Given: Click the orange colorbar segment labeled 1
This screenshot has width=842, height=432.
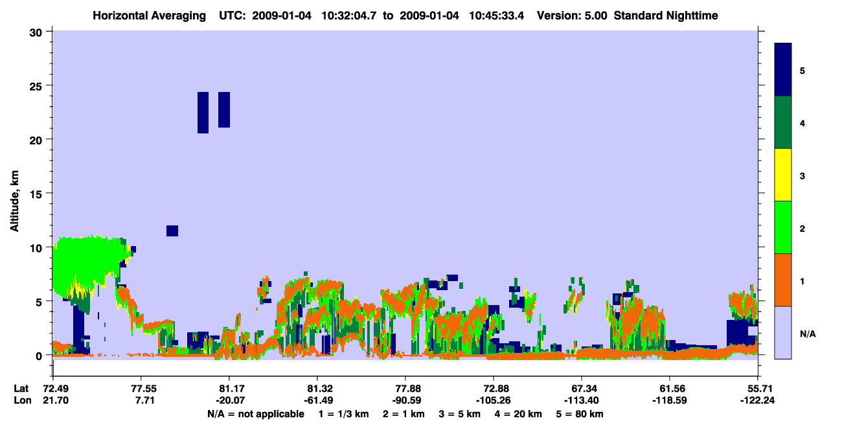Looking at the screenshot, I should pos(783,280).
